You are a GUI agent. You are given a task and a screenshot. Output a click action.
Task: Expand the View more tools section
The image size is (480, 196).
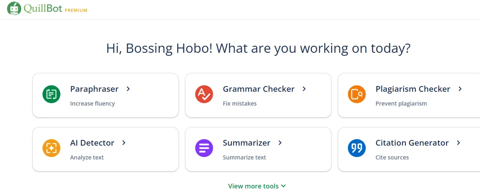(x=257, y=186)
